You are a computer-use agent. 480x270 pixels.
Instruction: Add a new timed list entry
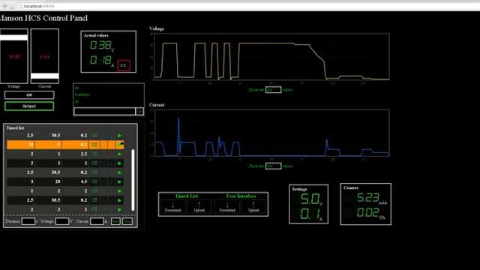[115, 221]
